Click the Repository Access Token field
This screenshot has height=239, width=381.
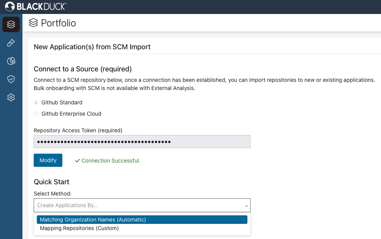point(142,142)
